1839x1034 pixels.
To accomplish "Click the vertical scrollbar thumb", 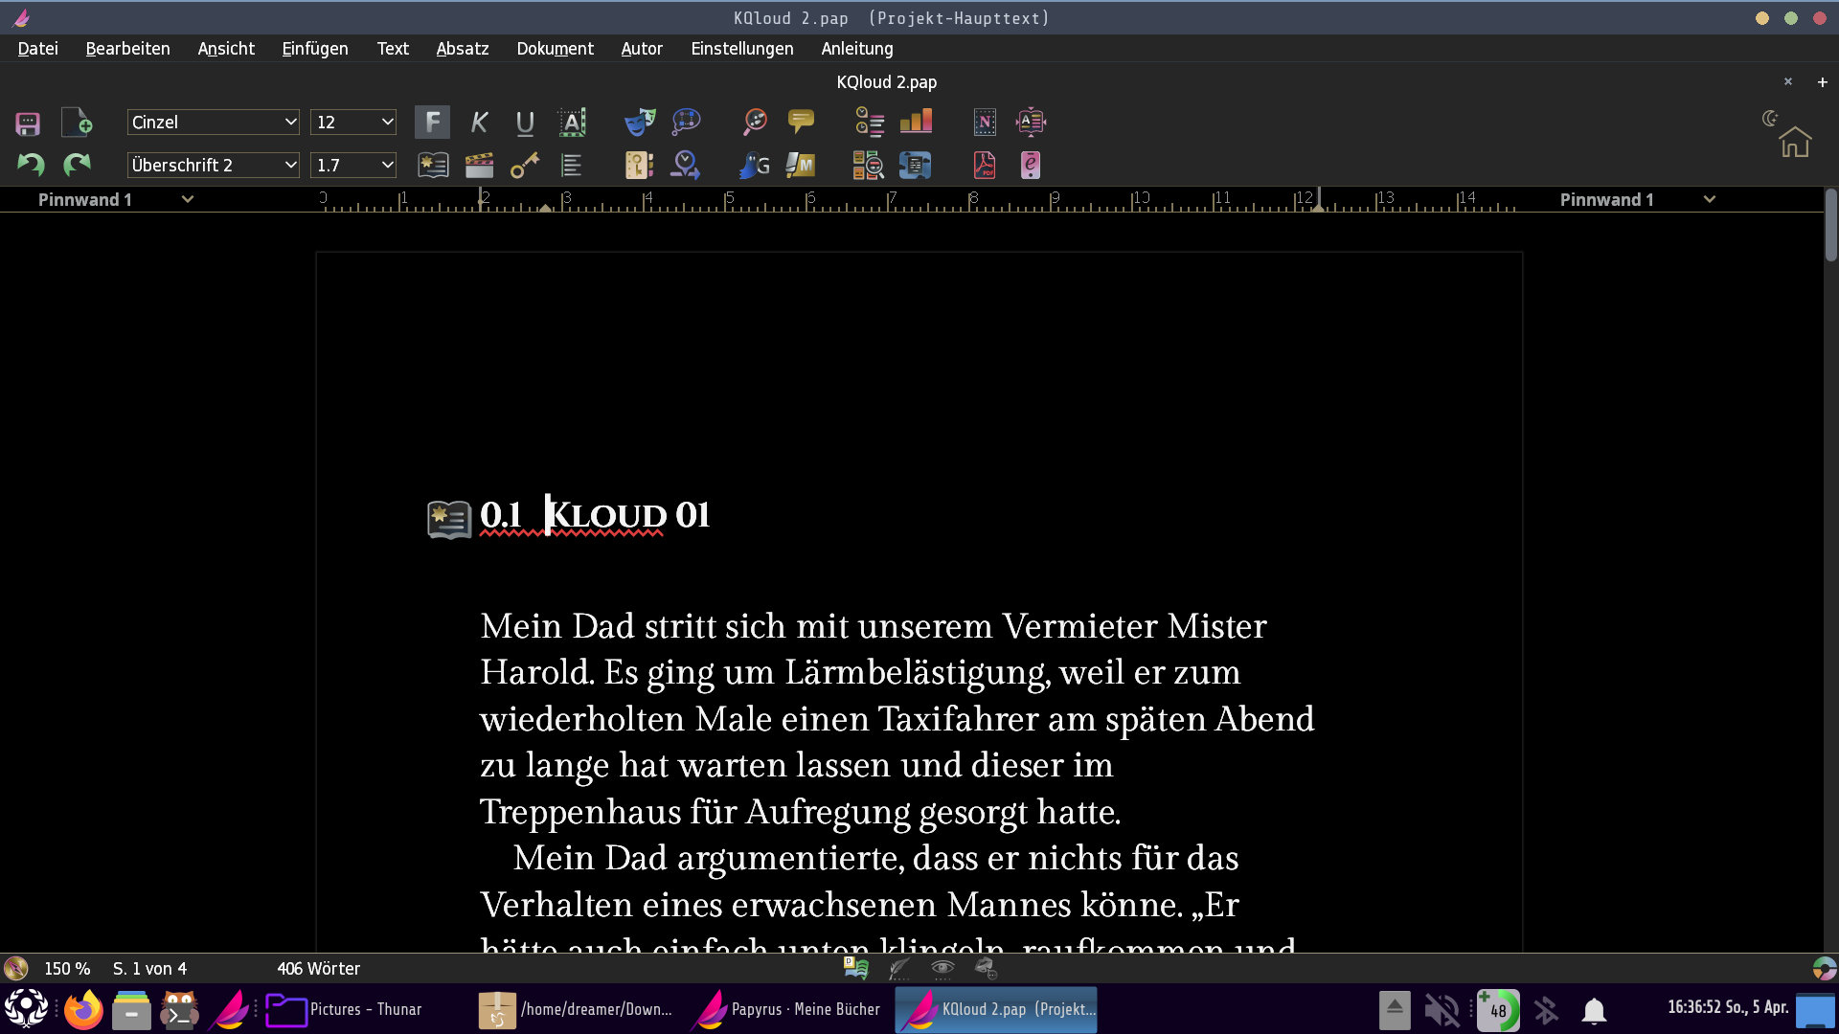I will click(1830, 225).
